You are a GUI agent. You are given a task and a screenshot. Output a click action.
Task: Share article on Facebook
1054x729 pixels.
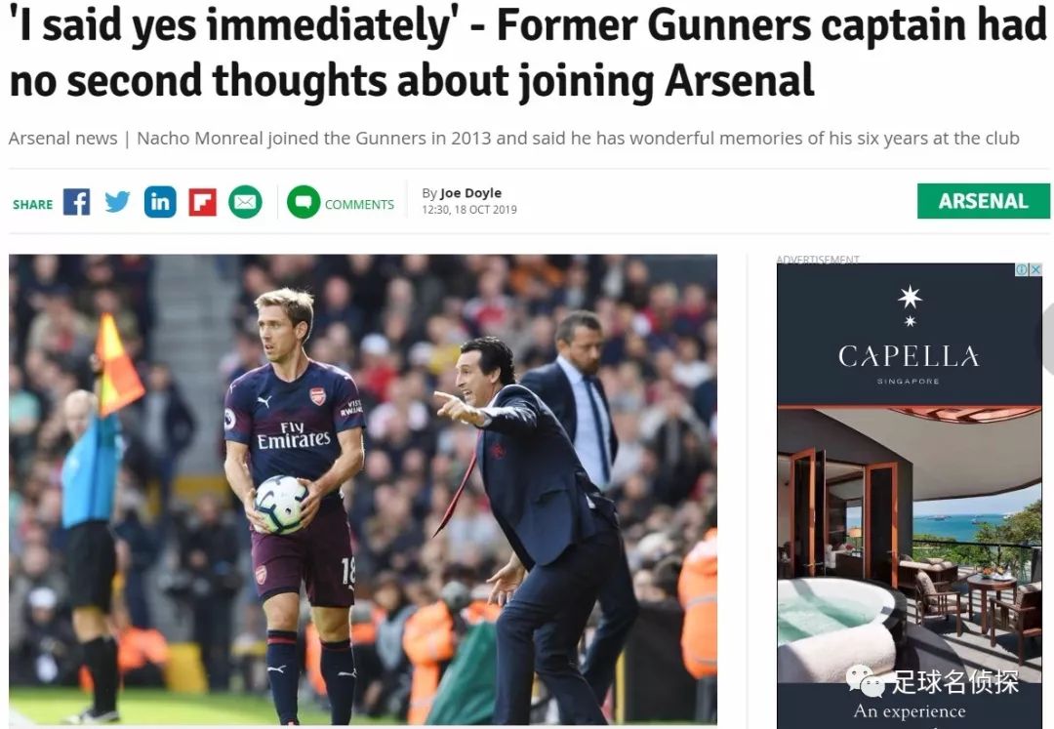point(76,202)
